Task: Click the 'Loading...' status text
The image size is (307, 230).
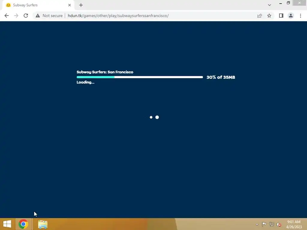Action: click(x=85, y=82)
